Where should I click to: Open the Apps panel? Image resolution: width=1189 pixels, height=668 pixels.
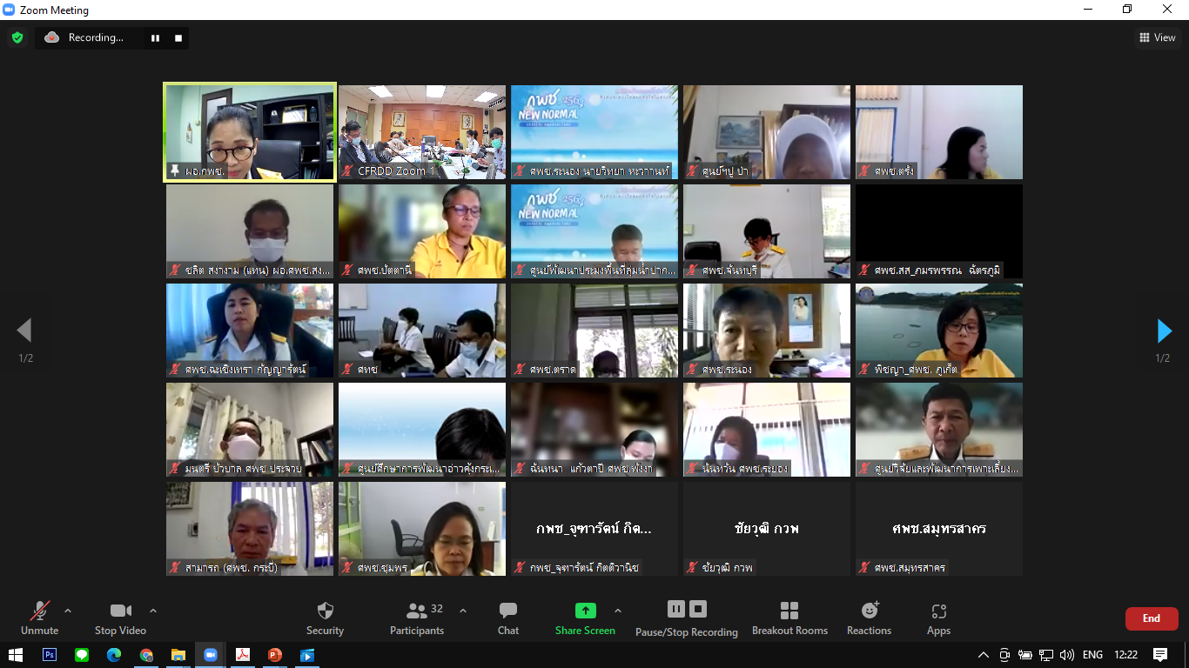coord(938,618)
